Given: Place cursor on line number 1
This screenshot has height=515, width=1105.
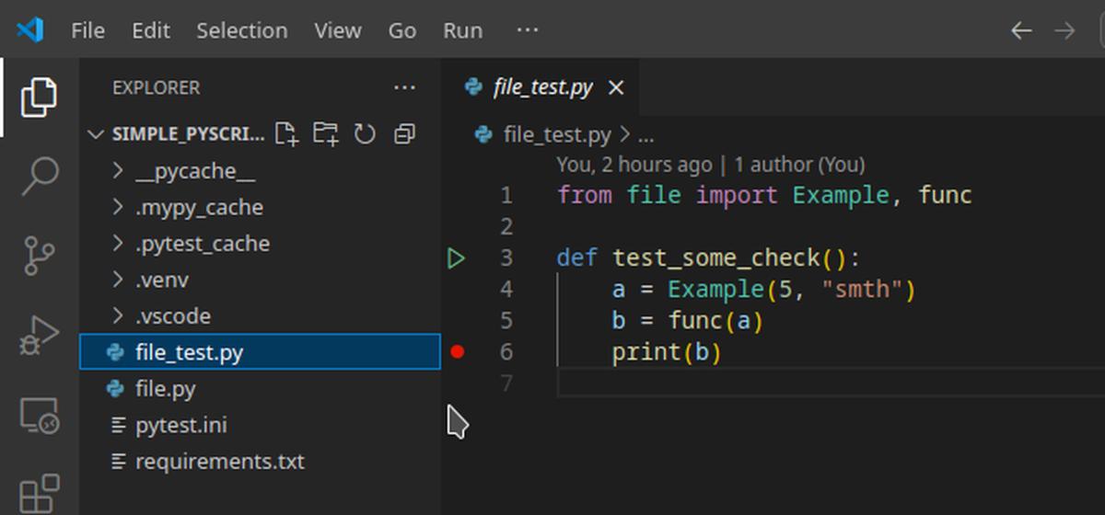Looking at the screenshot, I should click(506, 195).
